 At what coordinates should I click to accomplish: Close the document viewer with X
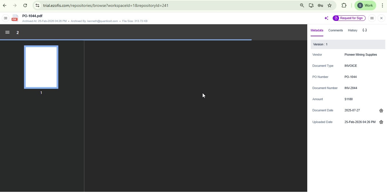point(382,18)
